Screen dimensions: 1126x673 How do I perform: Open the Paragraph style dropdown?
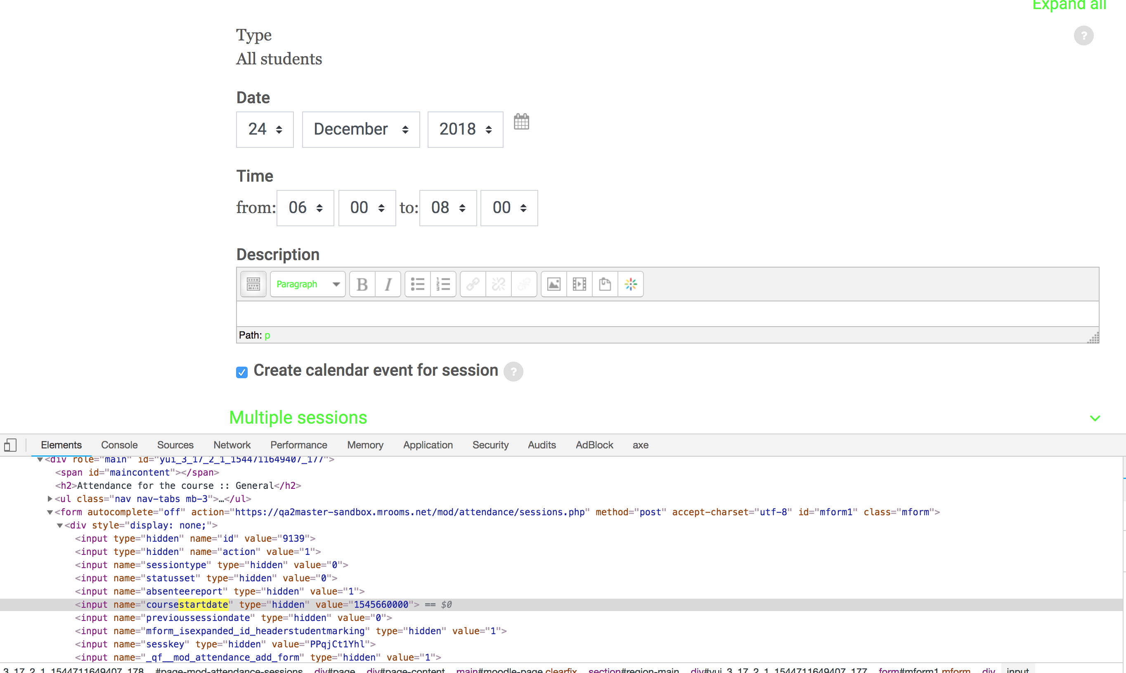[x=308, y=284]
